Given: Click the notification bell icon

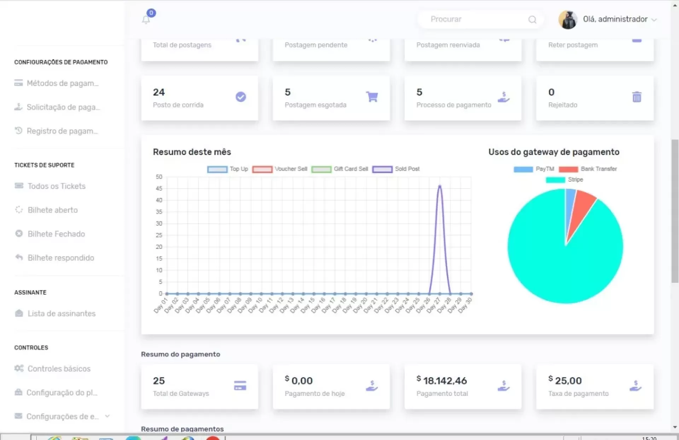Looking at the screenshot, I should (x=146, y=20).
